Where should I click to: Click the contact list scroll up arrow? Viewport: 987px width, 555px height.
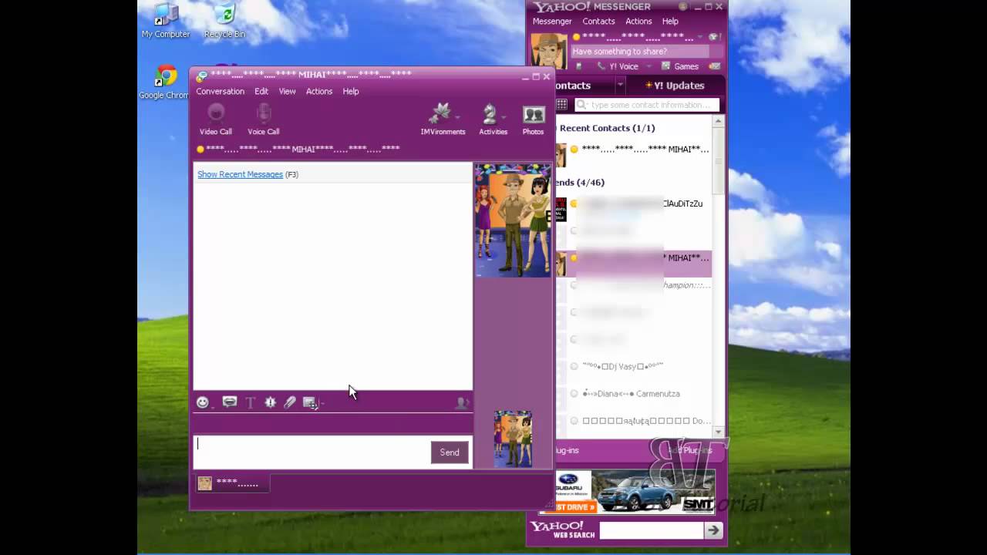(718, 122)
